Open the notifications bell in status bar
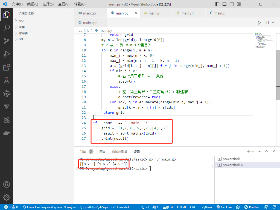This screenshot has height=210, width=280. (274, 207)
